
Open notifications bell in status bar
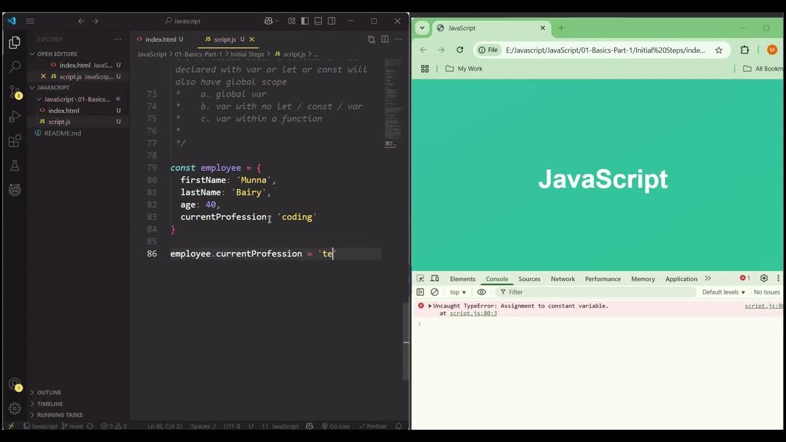pyautogui.click(x=399, y=426)
